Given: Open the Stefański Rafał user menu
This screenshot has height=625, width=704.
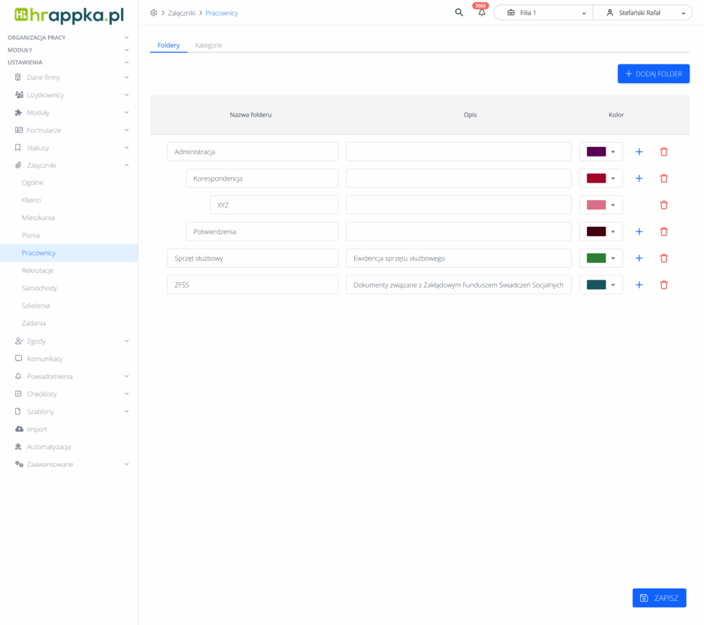Looking at the screenshot, I should click(643, 13).
